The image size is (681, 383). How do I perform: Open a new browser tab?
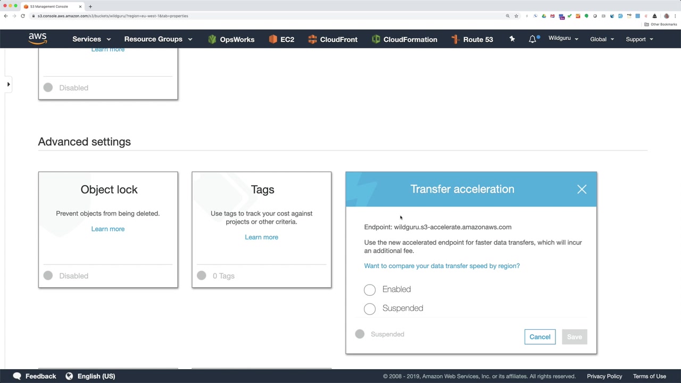tap(90, 6)
